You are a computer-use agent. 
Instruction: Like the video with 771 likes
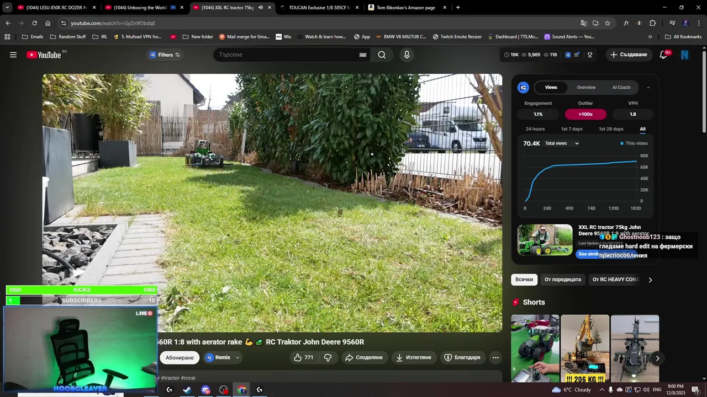pos(303,357)
